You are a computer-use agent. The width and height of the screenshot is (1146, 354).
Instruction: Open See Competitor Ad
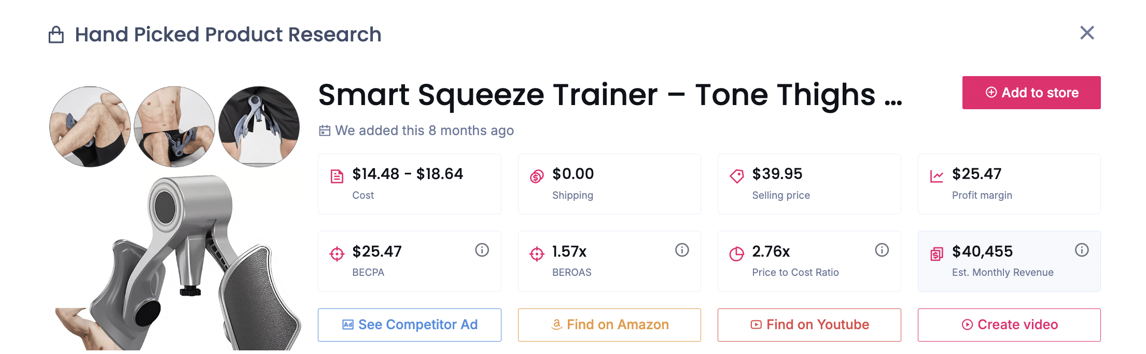409,325
